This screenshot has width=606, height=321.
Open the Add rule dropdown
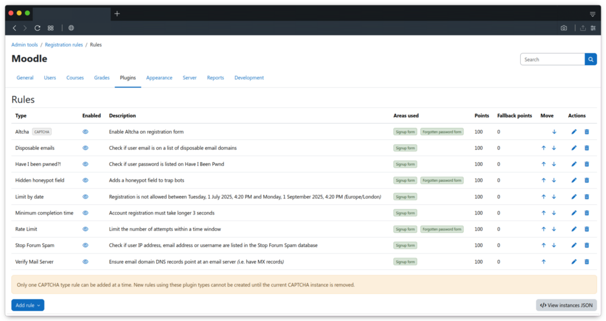tap(28, 305)
